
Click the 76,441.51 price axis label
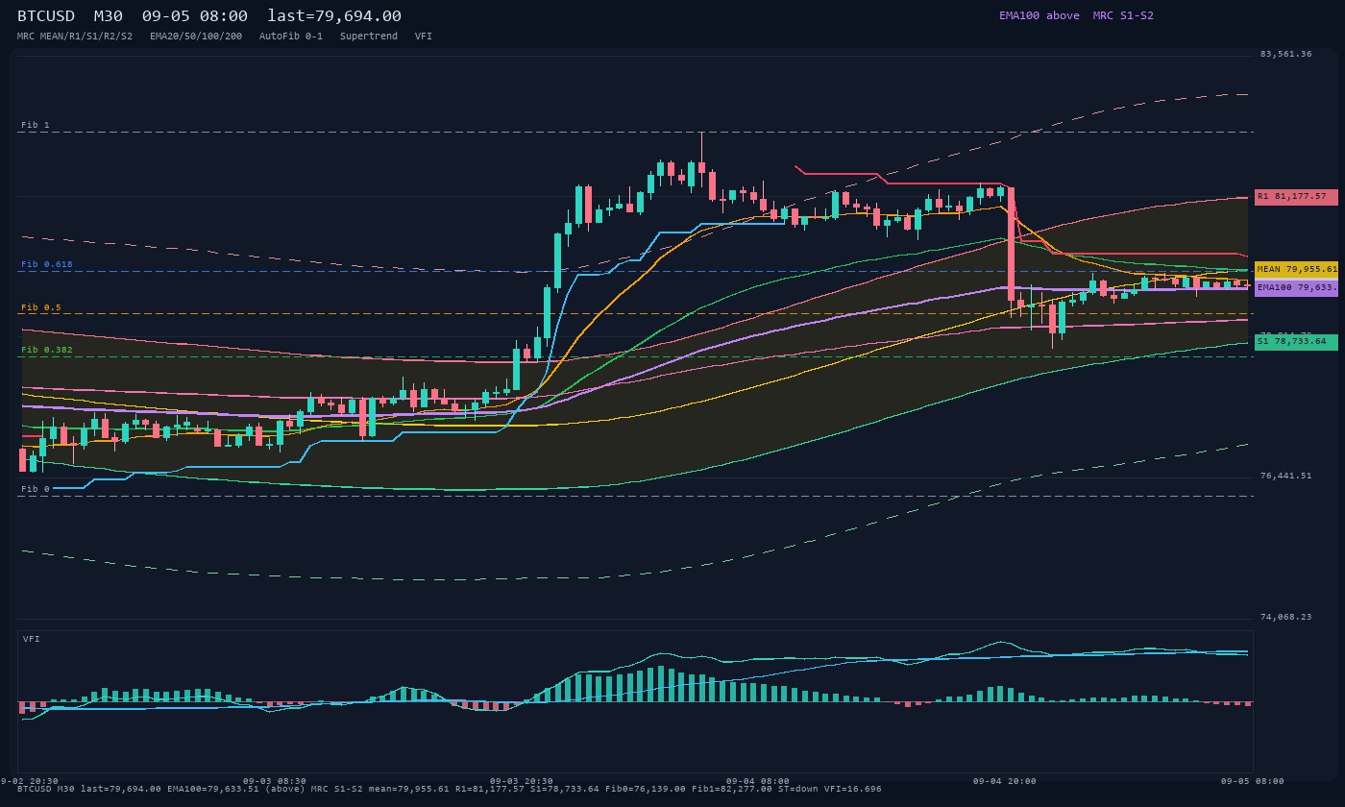point(1286,476)
